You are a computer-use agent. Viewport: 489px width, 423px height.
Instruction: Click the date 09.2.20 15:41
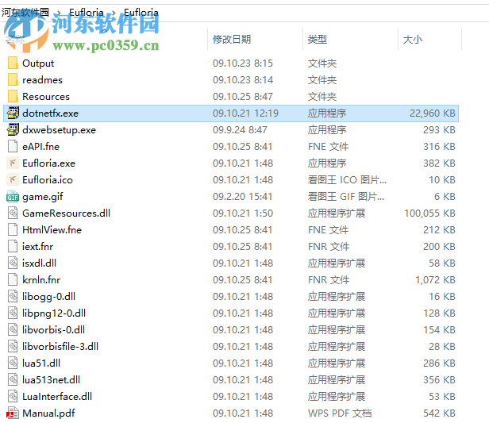pos(243,197)
